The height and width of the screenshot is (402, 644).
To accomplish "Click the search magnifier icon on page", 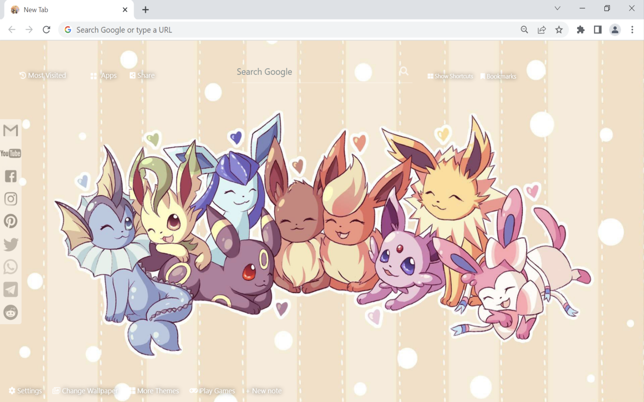I will click(x=404, y=71).
